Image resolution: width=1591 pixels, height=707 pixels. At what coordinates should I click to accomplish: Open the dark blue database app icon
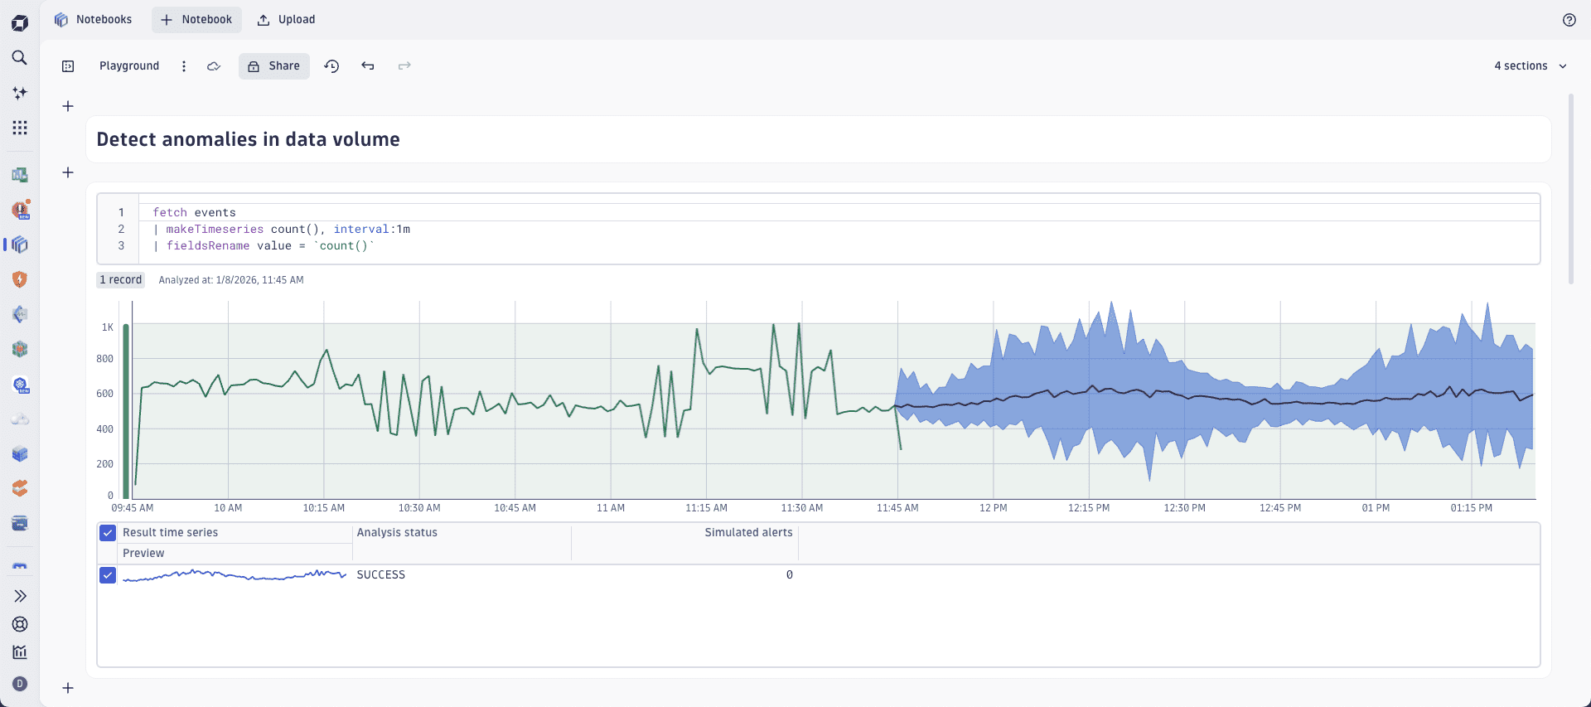coord(20,523)
